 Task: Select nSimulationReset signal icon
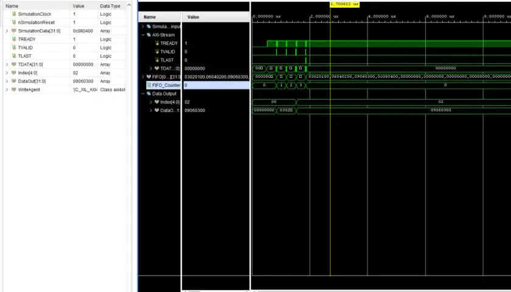(x=13, y=23)
